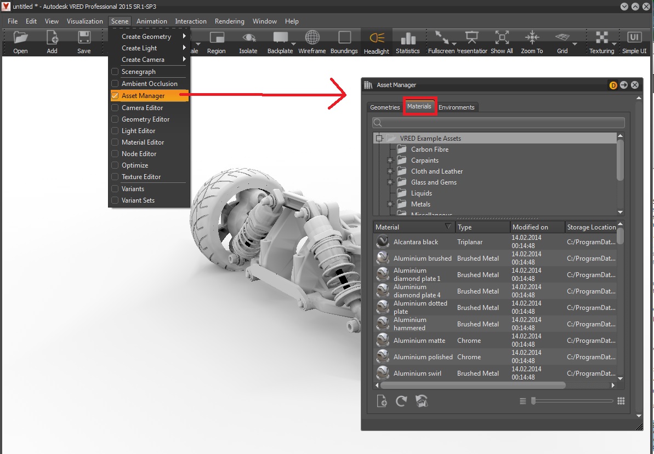The width and height of the screenshot is (654, 454).
Task: Adjust the thumbnail size slider handle
Action: pos(533,401)
